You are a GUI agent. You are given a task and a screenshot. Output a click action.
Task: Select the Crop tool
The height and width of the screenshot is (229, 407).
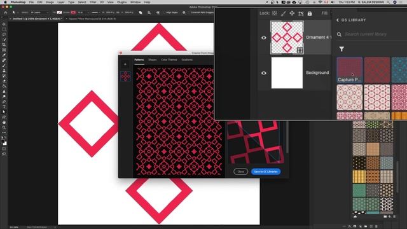[x=4, y=45]
